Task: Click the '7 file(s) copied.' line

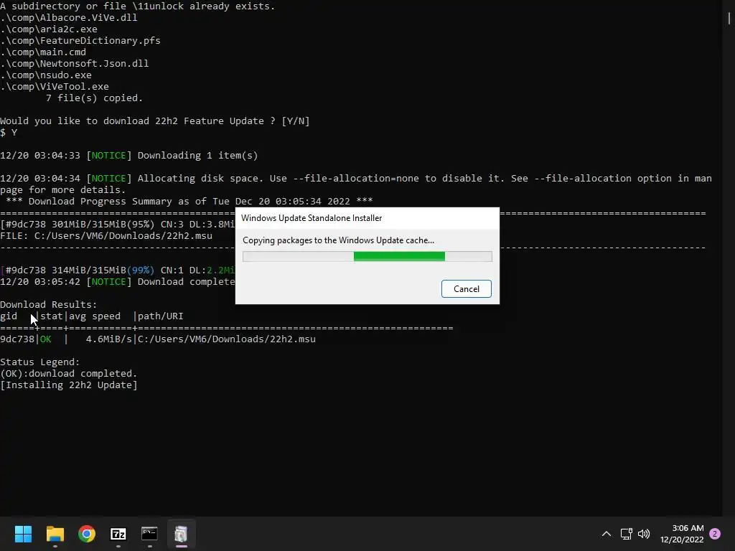Action: click(94, 98)
